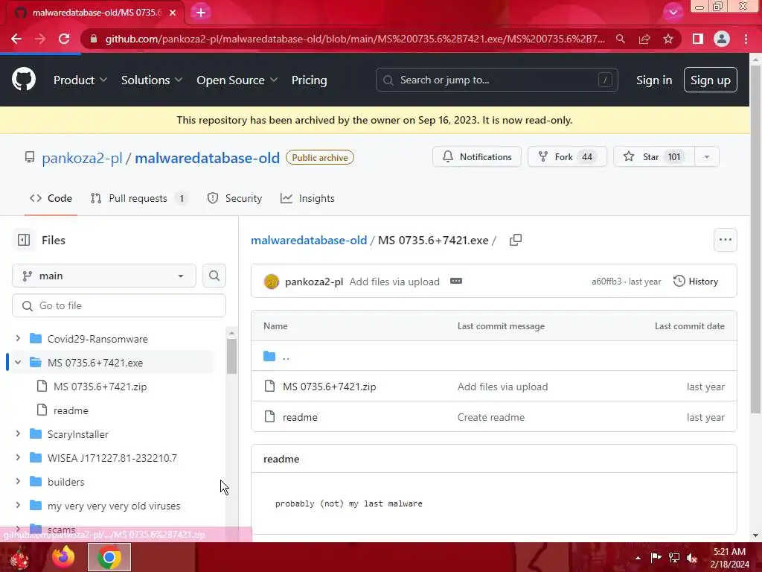The height and width of the screenshot is (572, 762).
Task: Expand the WISEA J171227.81-232210.7 folder
Action: 18,457
